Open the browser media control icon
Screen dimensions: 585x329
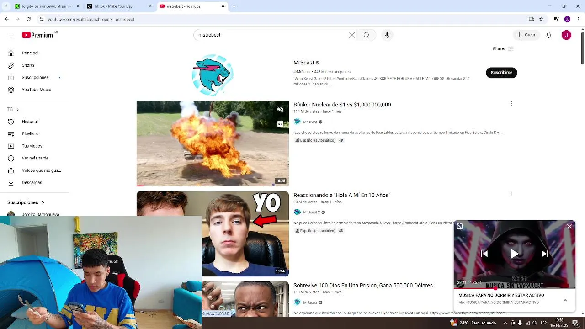pos(556,19)
